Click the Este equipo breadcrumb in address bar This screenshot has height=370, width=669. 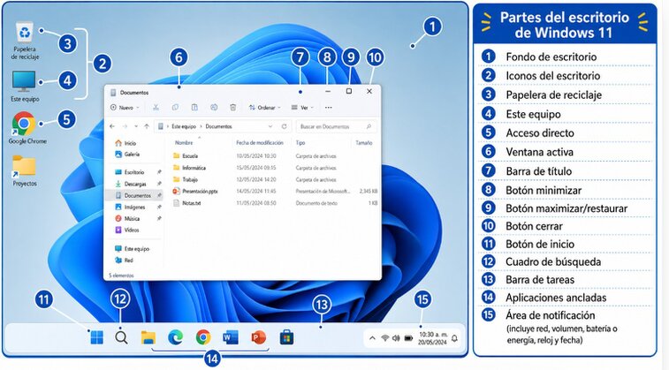coord(184,126)
